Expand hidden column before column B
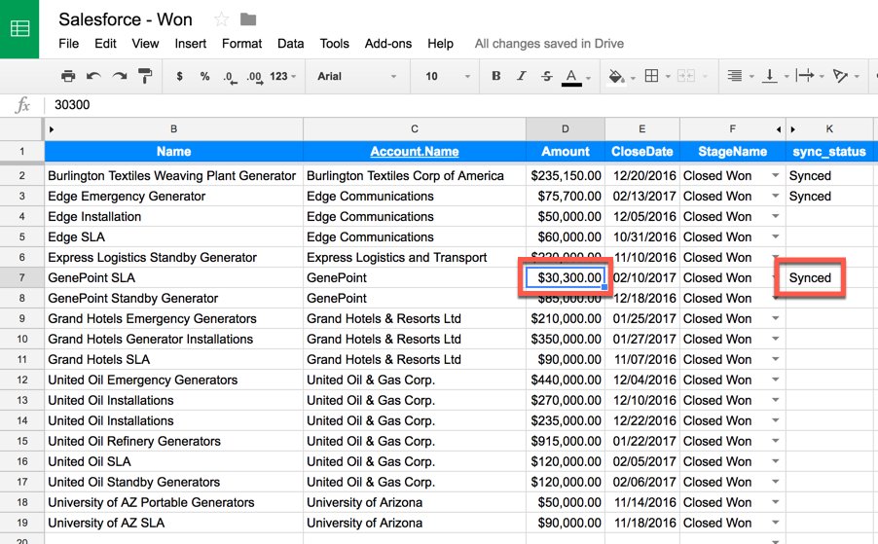 pos(52,129)
